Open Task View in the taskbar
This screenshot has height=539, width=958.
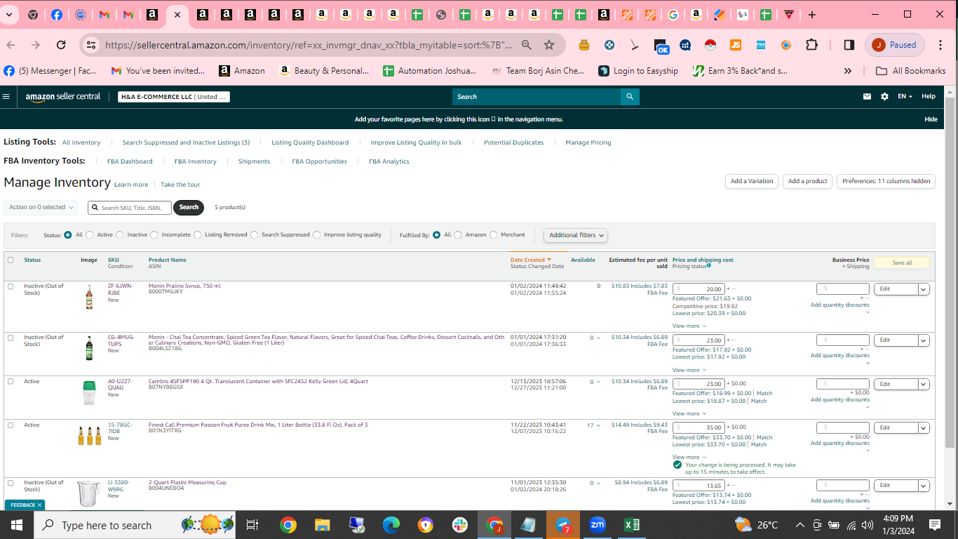[252, 525]
